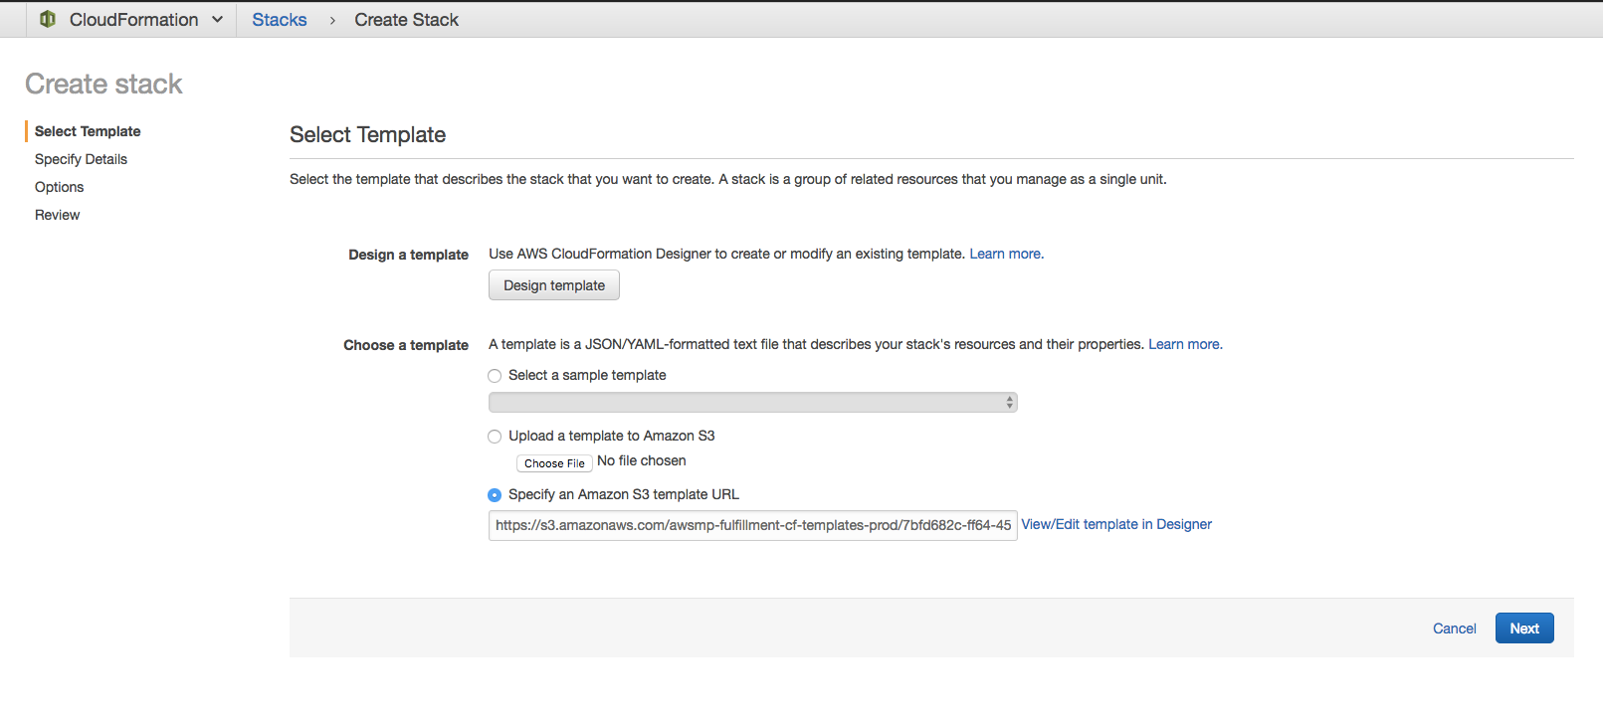Screen dimensions: 1603x717
Task: Select Specify an Amazon S3 template URL
Action: 495,495
